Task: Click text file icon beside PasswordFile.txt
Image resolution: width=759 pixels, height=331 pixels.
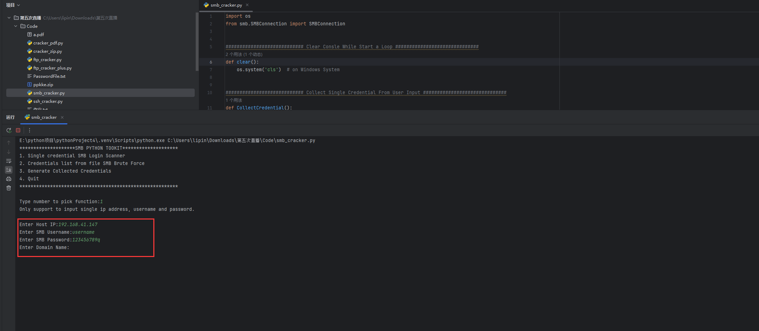Action: 30,76
